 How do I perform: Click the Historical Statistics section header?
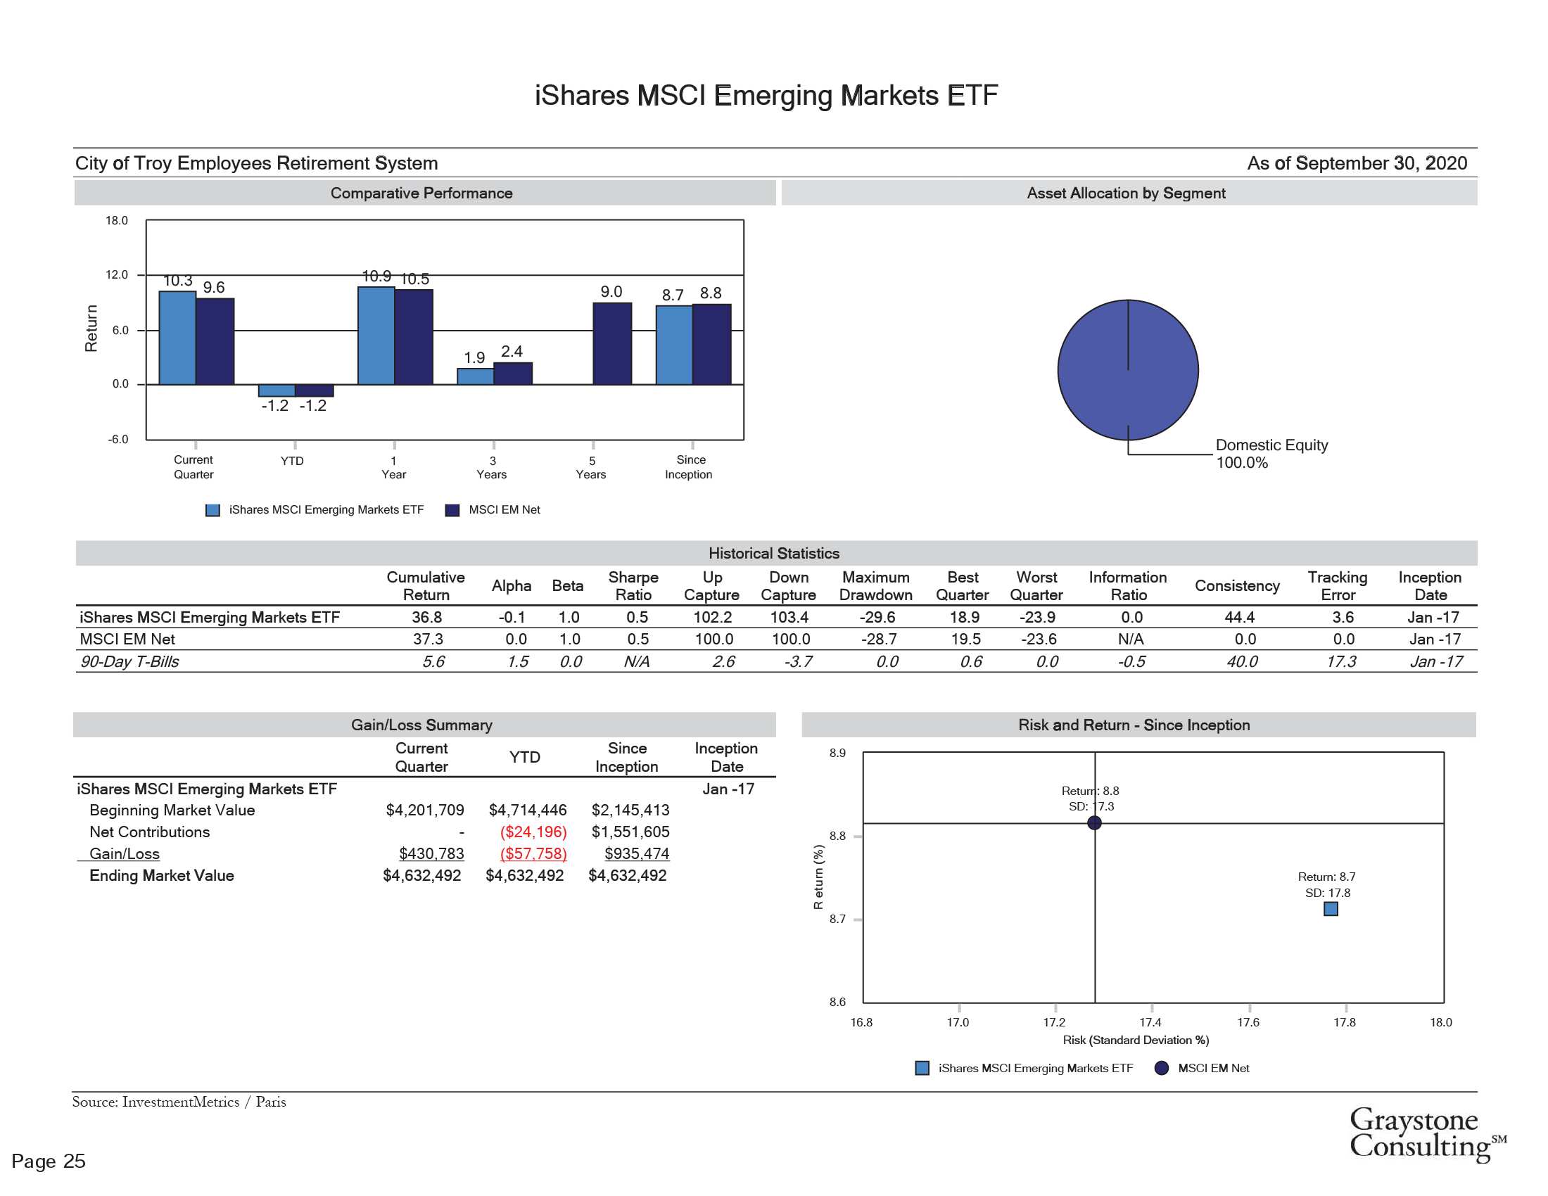coord(776,553)
